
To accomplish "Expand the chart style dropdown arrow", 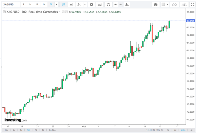I will point(85,4).
